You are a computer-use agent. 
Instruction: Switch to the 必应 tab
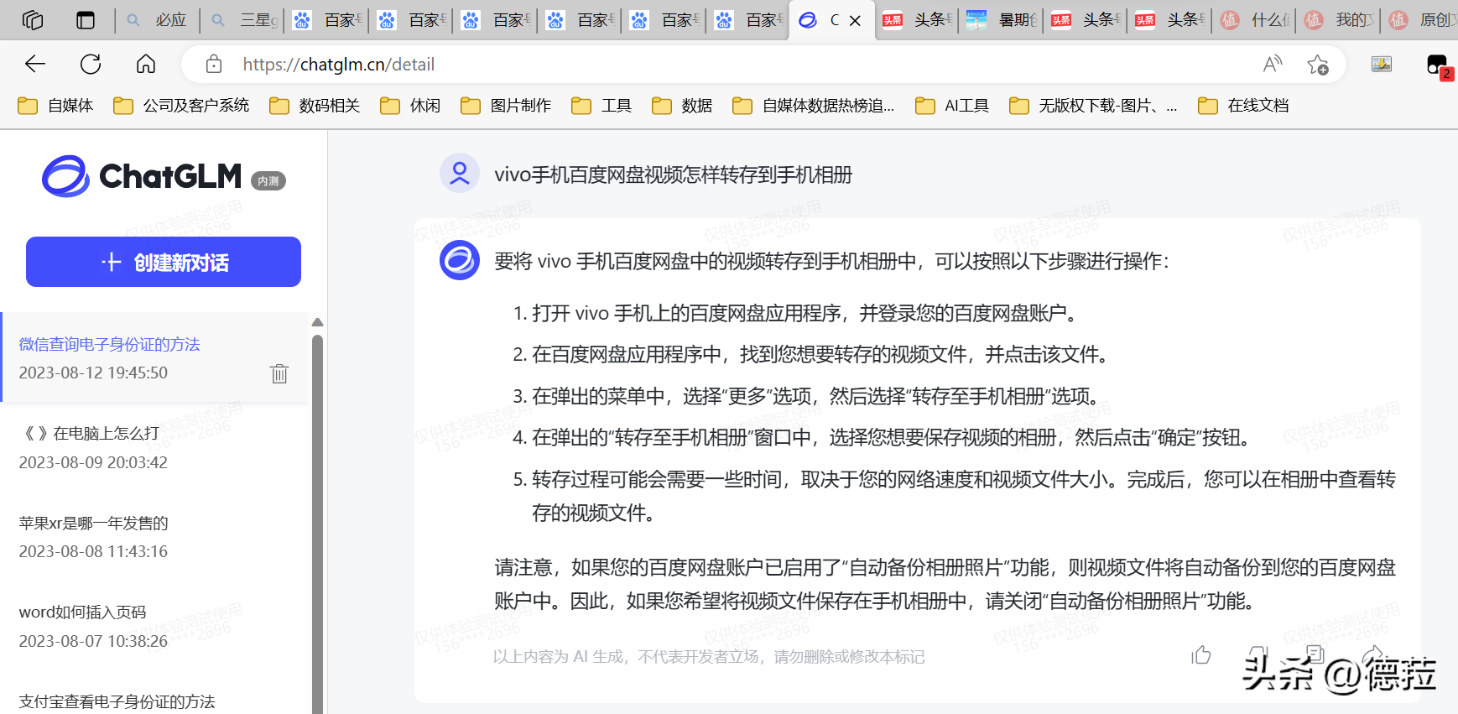click(159, 20)
